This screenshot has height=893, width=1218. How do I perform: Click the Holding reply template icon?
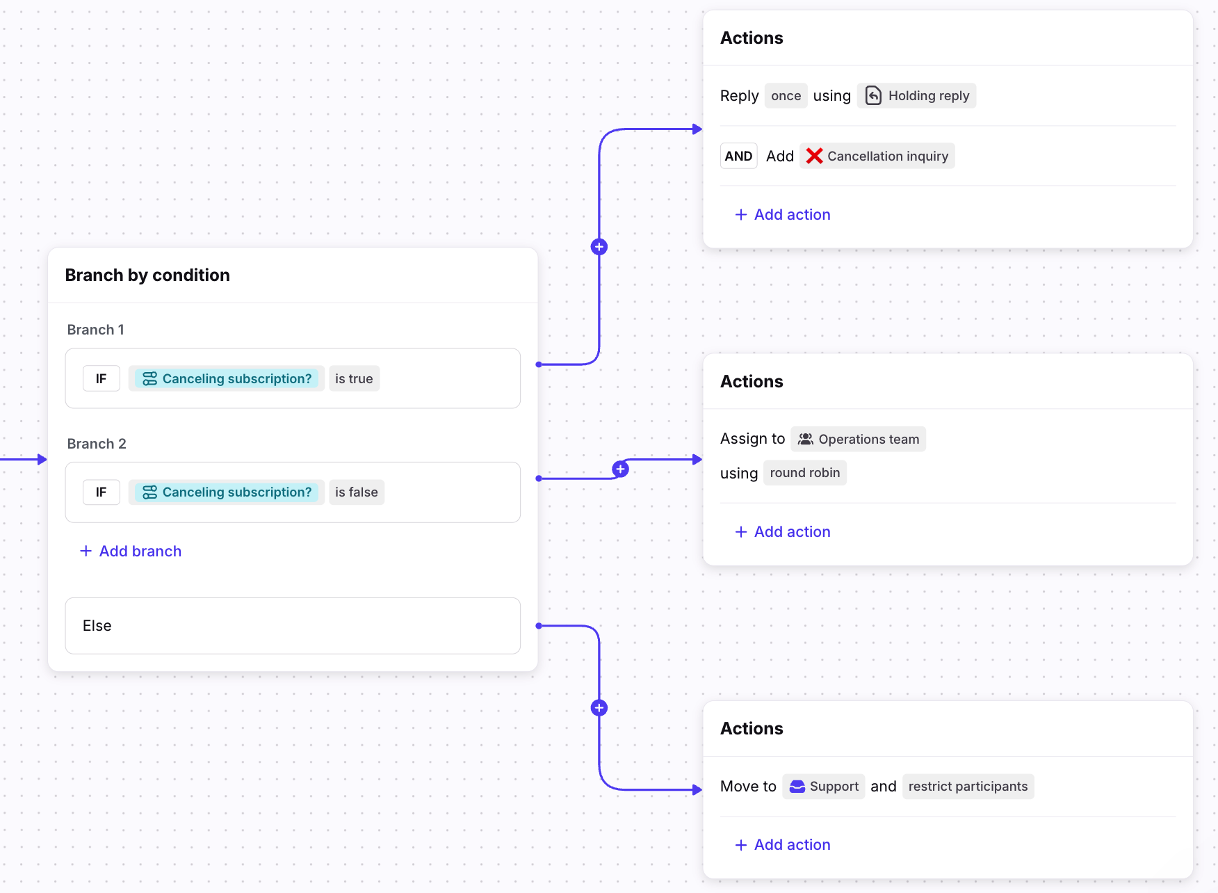click(873, 96)
